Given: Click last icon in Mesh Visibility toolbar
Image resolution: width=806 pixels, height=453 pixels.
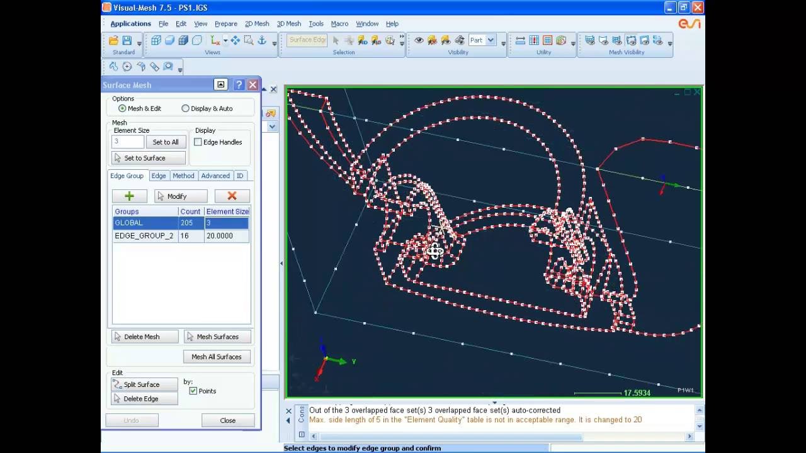Looking at the screenshot, I should [x=658, y=40].
